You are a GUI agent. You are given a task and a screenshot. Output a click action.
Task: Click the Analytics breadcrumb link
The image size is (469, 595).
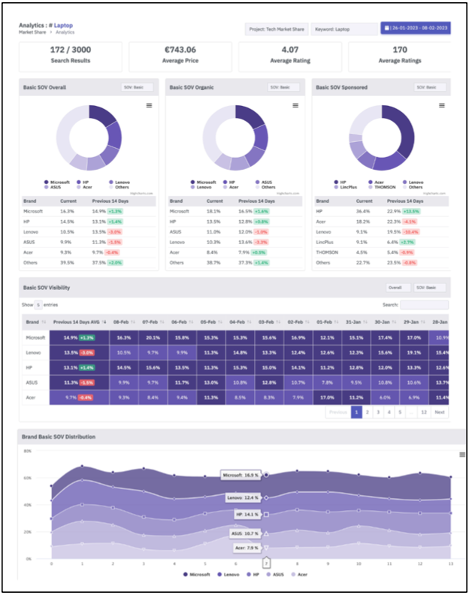pyautogui.click(x=65, y=32)
